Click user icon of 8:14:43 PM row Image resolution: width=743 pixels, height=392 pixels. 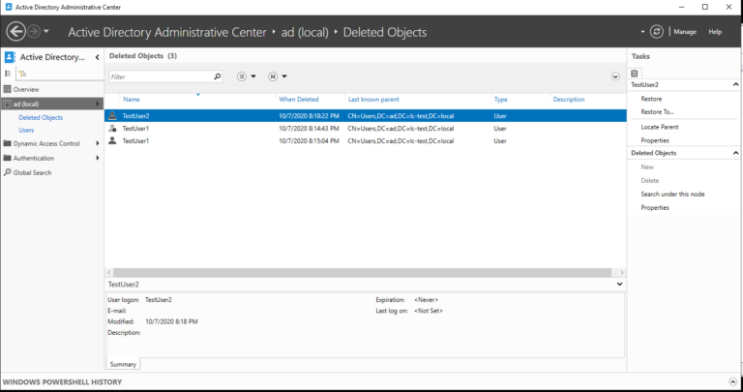pyautogui.click(x=112, y=129)
